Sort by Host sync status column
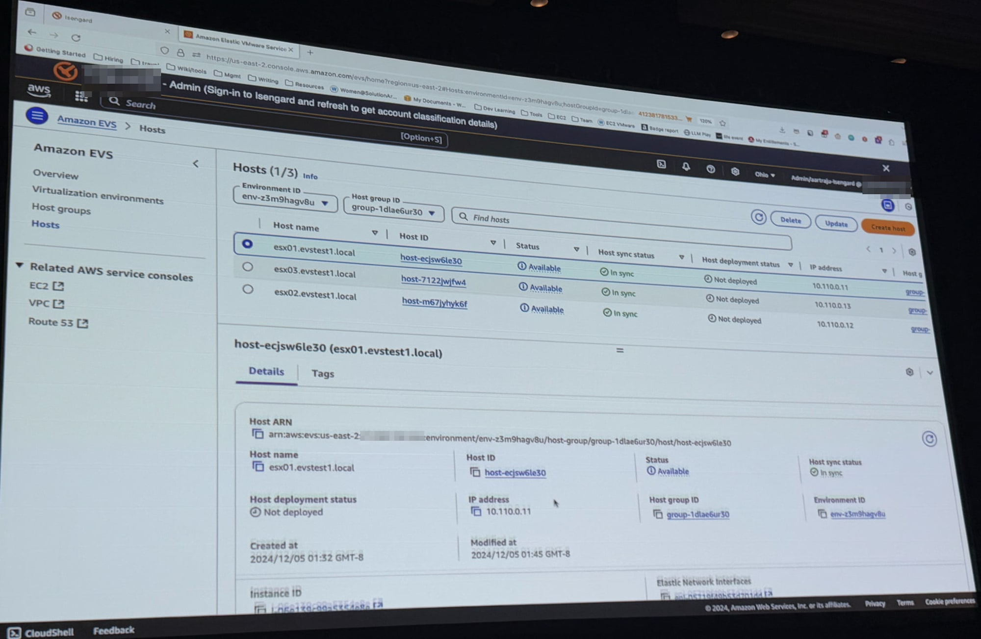Image resolution: width=981 pixels, height=639 pixels. (681, 257)
